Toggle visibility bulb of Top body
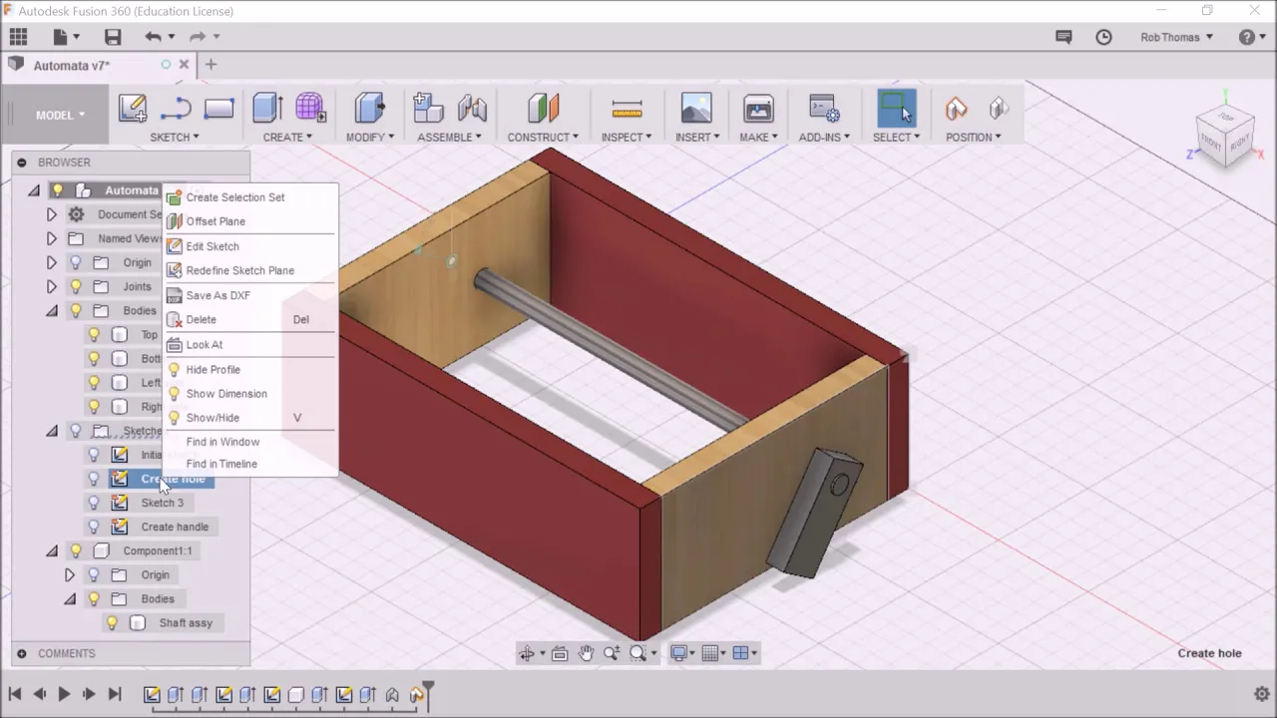The height and width of the screenshot is (718, 1277). coord(94,335)
